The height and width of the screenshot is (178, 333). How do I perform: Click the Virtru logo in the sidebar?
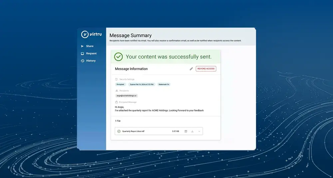pyautogui.click(x=90, y=34)
